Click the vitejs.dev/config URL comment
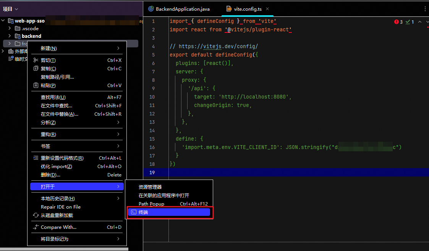 click(x=214, y=46)
